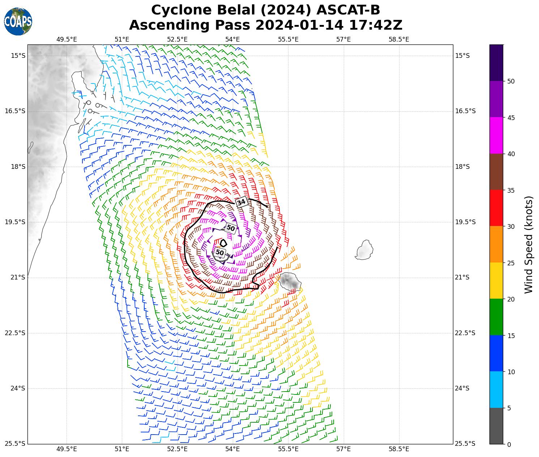
Task: Click the COAPS globe logo
Action: pyautogui.click(x=18, y=21)
